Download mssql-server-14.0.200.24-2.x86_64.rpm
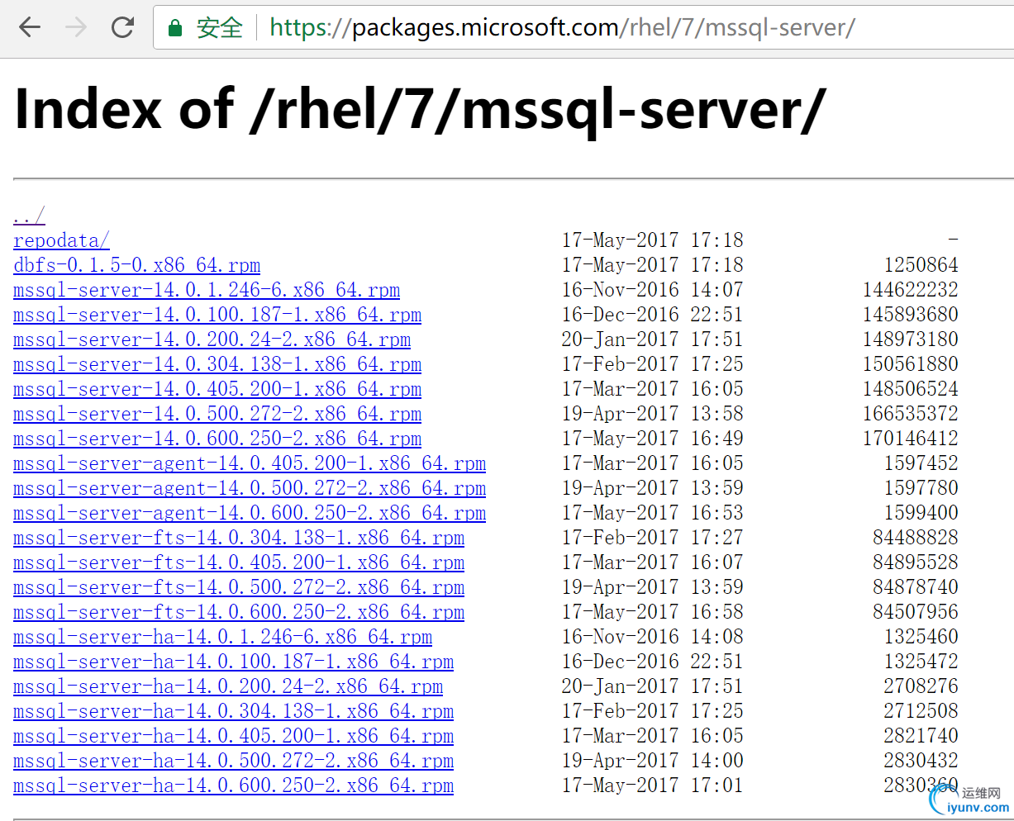 [212, 339]
